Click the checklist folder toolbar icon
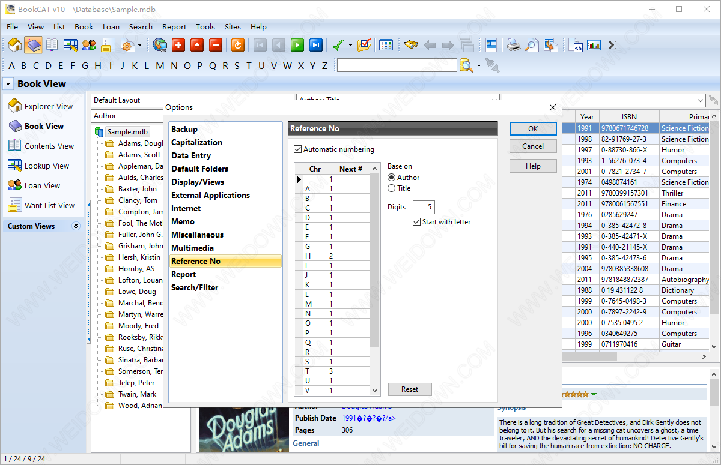721x465 pixels. coord(364,45)
